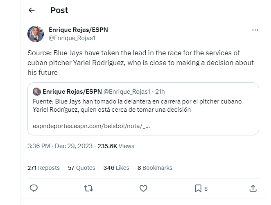Image resolution: width=271 pixels, height=205 pixels.
Task: Open the three-dot more options menu
Action: (x=255, y=30)
